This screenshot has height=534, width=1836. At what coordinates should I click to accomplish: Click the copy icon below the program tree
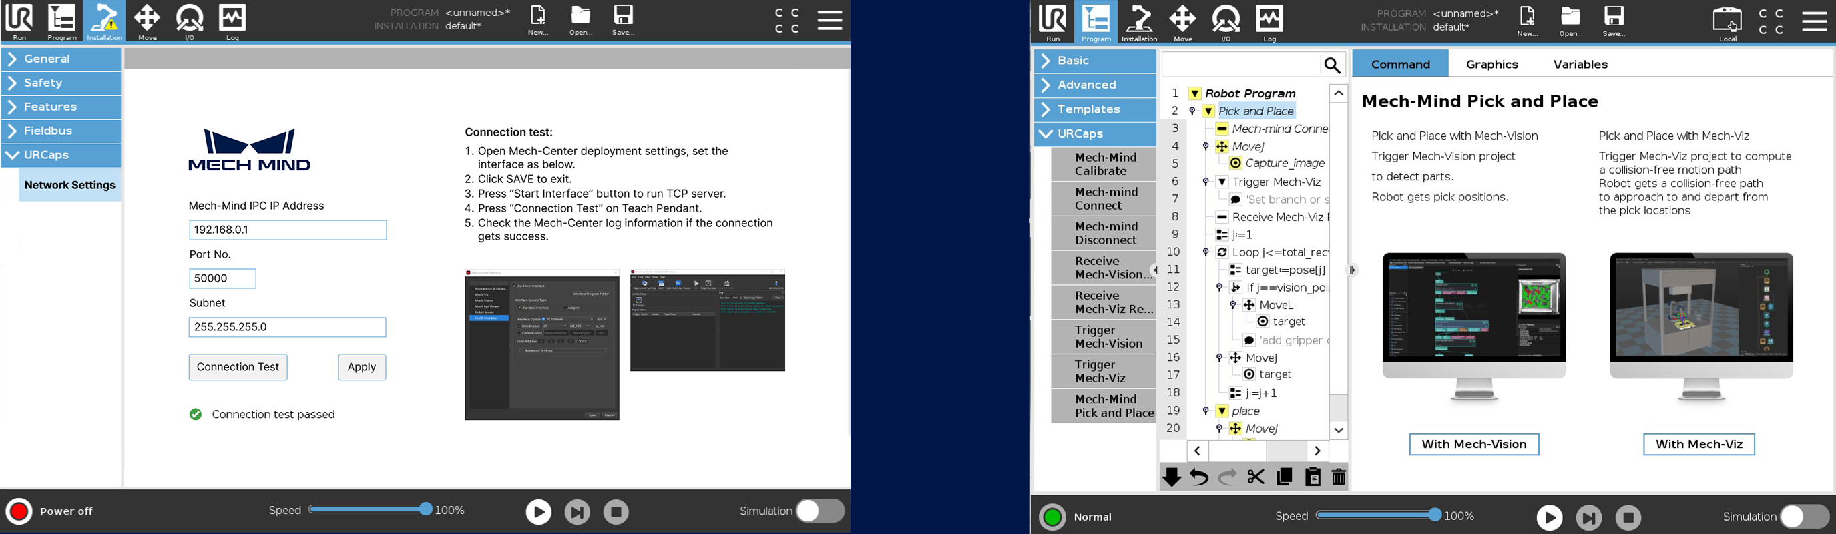point(1285,477)
